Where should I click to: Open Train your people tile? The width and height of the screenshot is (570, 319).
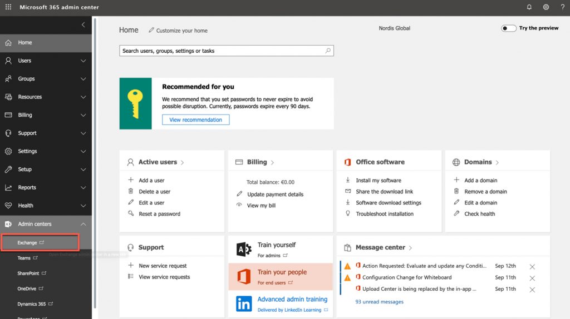point(281,277)
